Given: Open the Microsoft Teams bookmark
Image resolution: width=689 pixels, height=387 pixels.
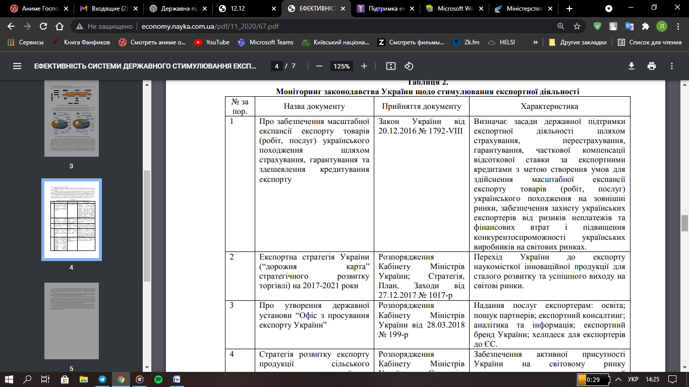Looking at the screenshot, I should [x=265, y=42].
